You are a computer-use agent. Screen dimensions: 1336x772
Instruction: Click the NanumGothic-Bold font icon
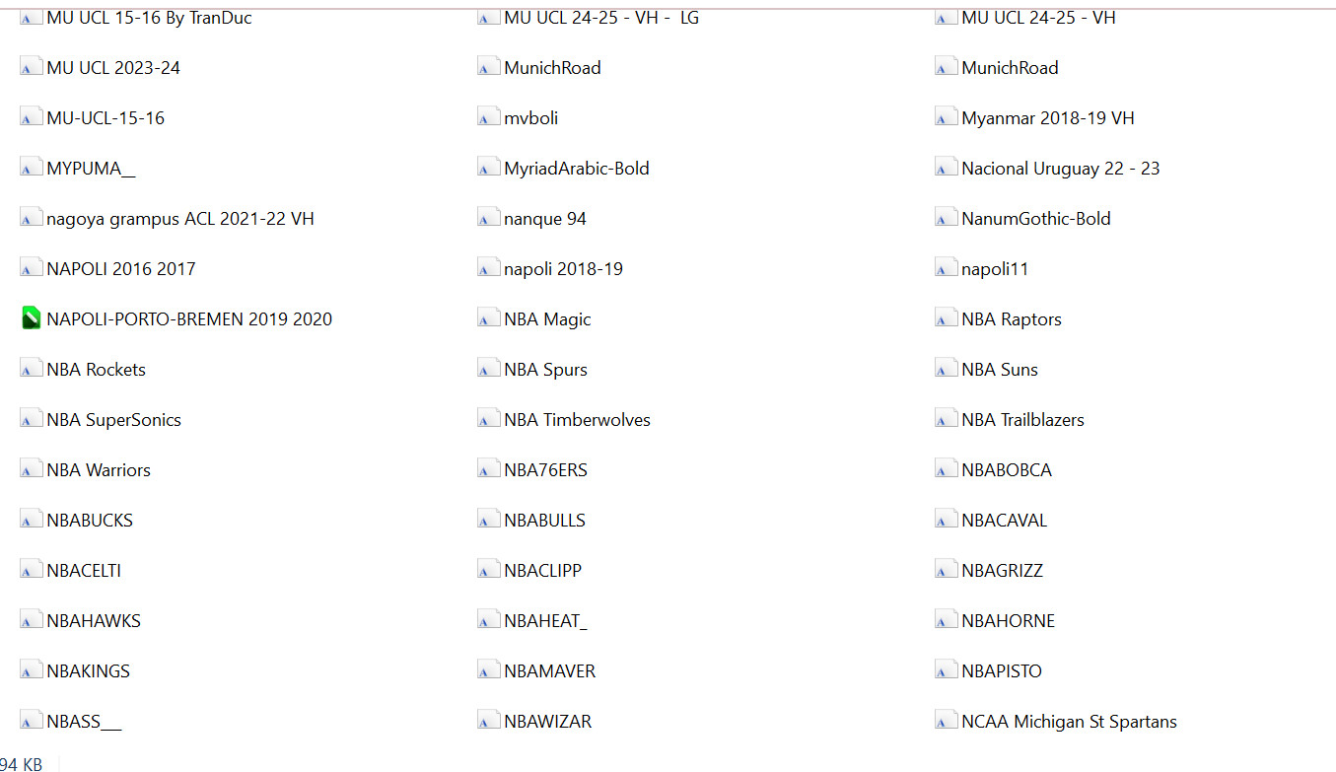946,218
